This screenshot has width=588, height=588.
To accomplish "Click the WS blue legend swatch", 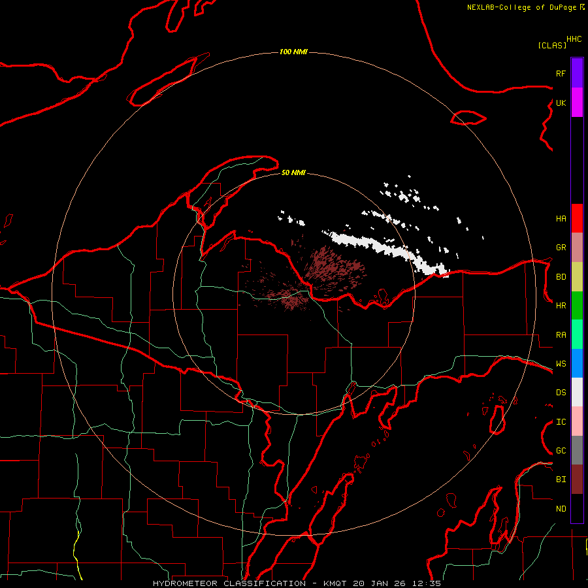I will [577, 363].
